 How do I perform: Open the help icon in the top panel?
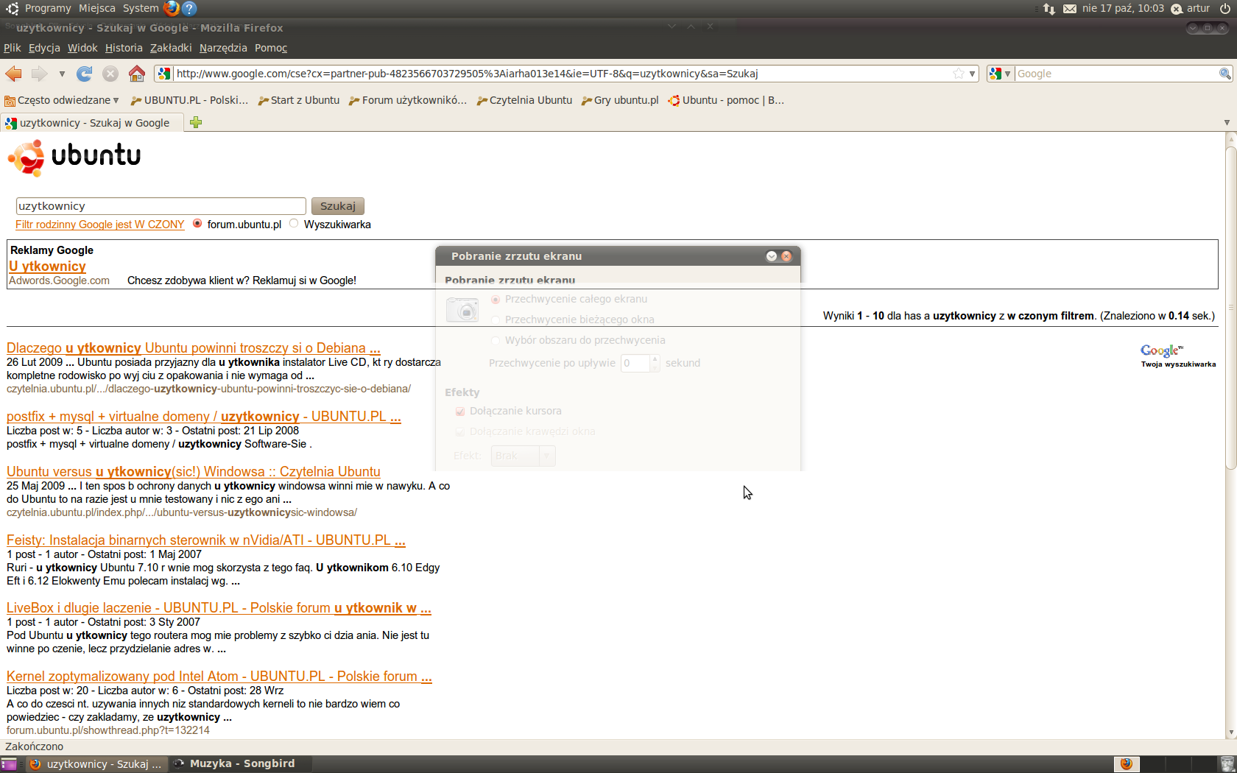[189, 8]
